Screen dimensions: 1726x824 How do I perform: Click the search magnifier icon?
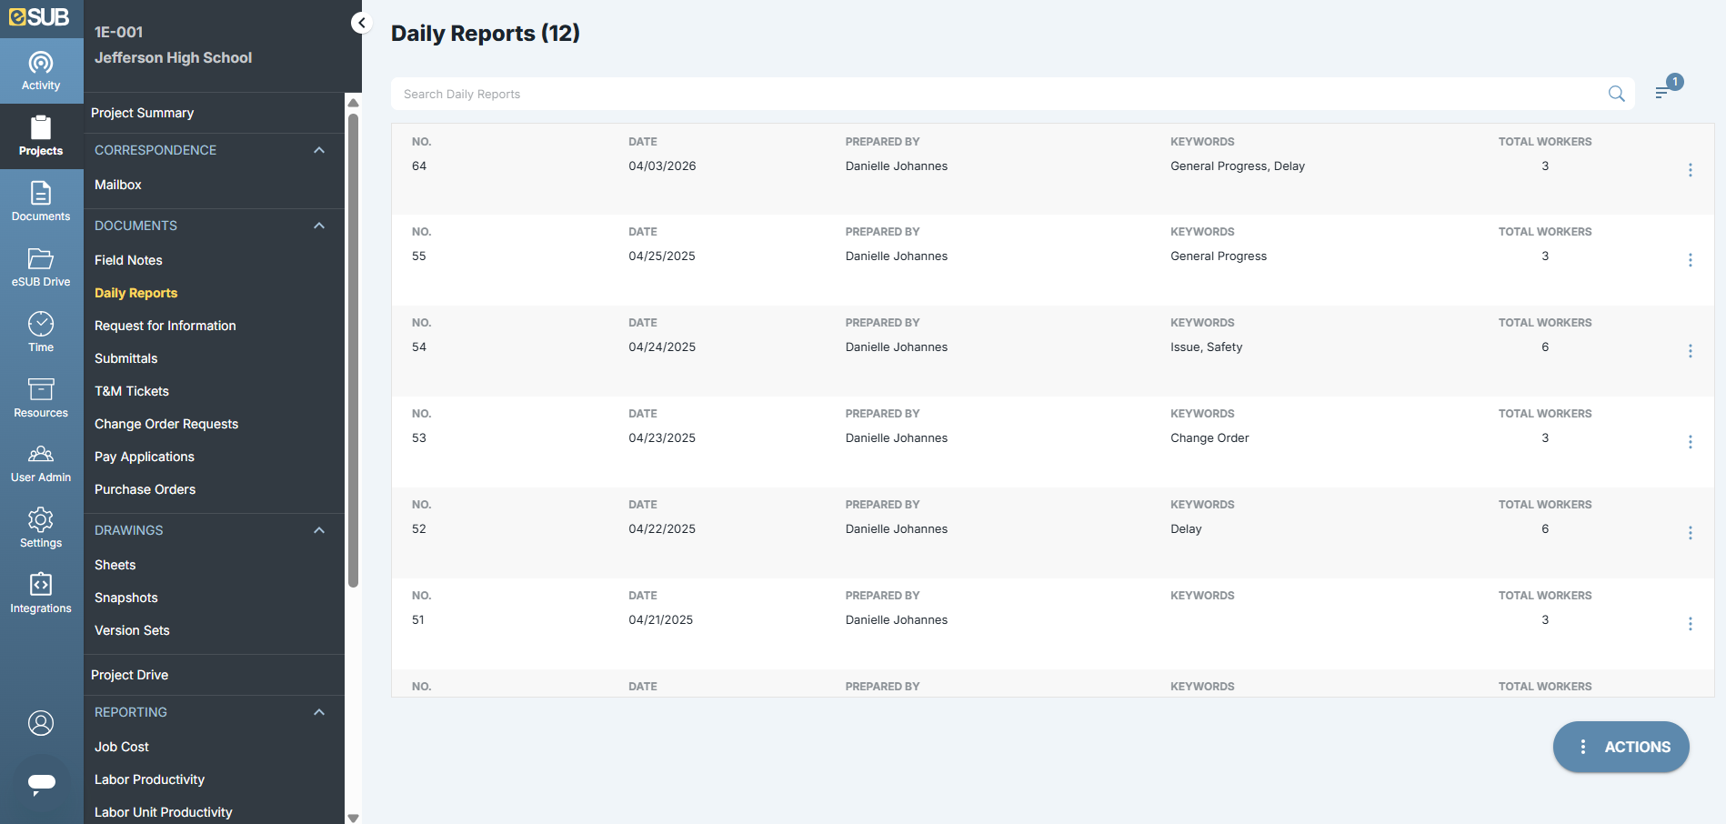pyautogui.click(x=1617, y=94)
